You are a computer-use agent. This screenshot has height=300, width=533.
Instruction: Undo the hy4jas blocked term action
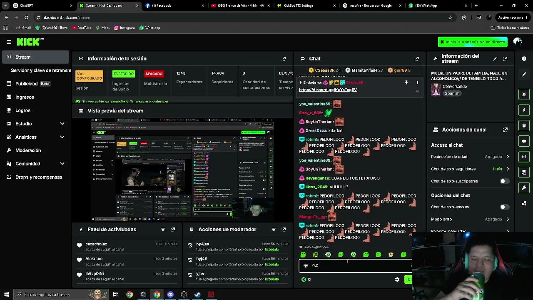tap(190, 245)
